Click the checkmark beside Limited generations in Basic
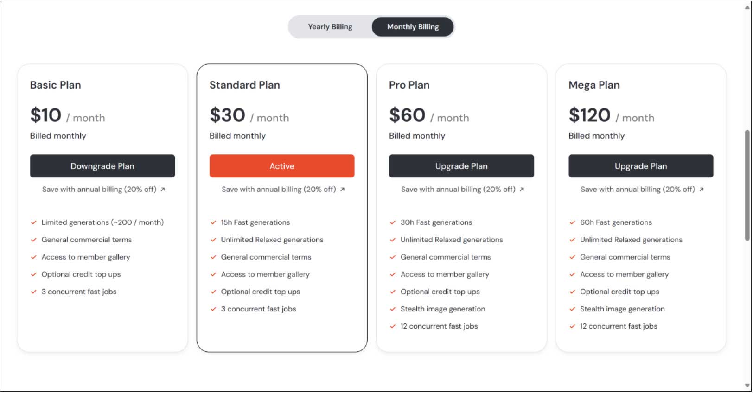 click(33, 222)
